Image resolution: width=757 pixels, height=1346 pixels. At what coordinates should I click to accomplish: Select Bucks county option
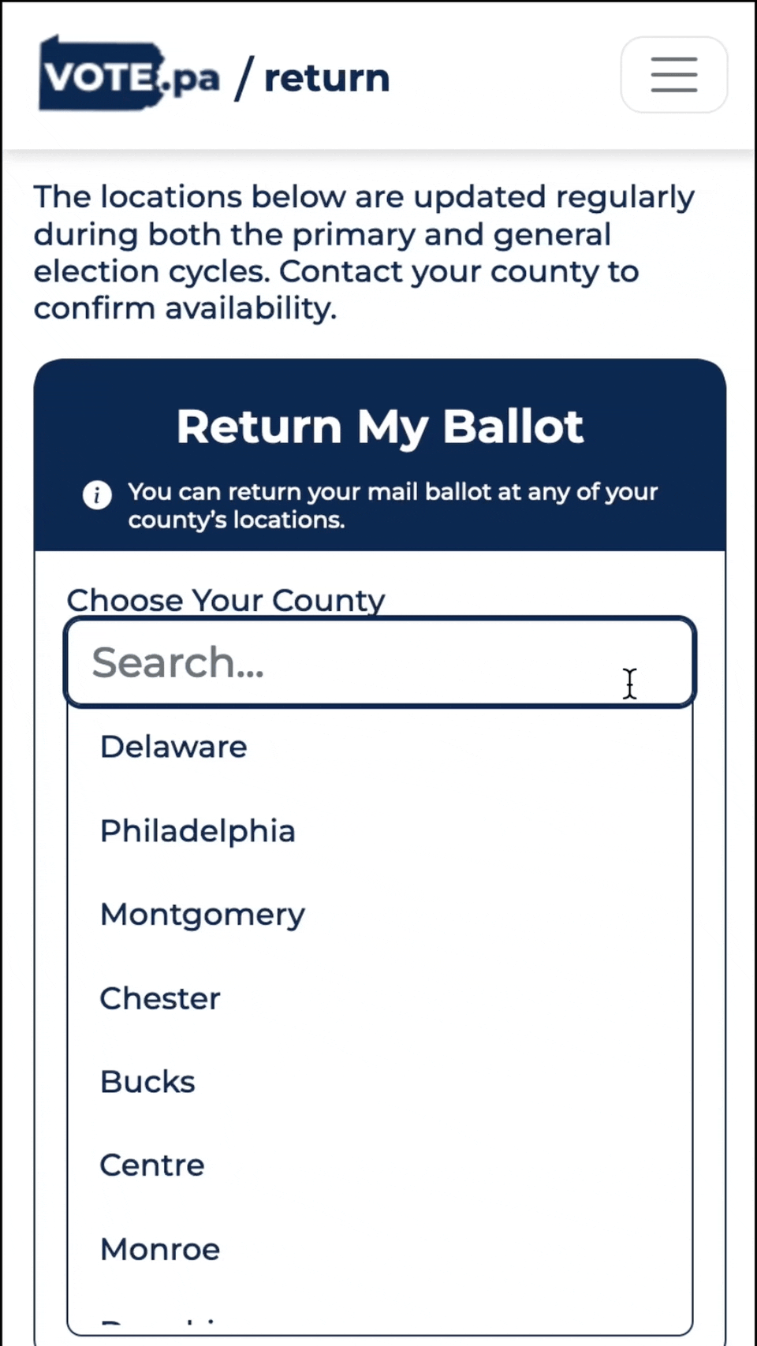pyautogui.click(x=380, y=1082)
